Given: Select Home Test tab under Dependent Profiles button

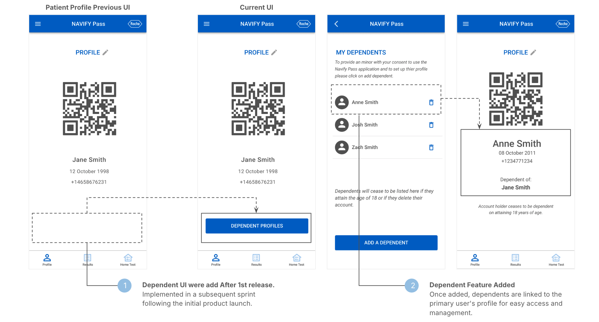Looking at the screenshot, I should tap(297, 260).
